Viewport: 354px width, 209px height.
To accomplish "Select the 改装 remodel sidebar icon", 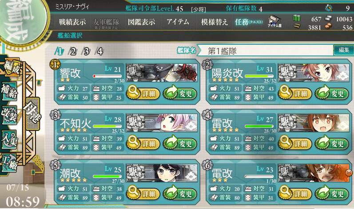I will click(x=9, y=114).
